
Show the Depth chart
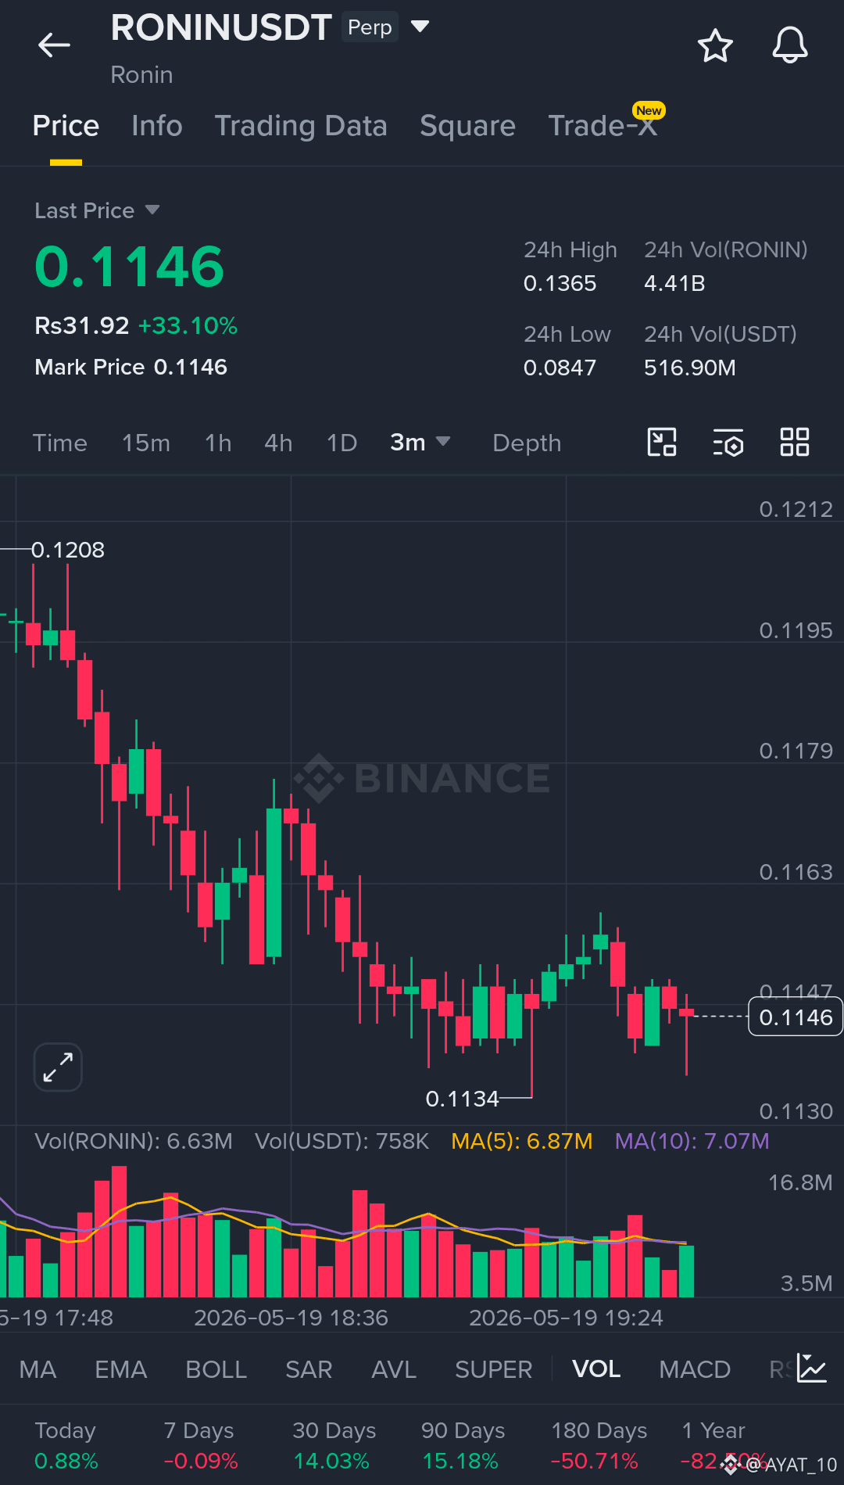click(527, 443)
